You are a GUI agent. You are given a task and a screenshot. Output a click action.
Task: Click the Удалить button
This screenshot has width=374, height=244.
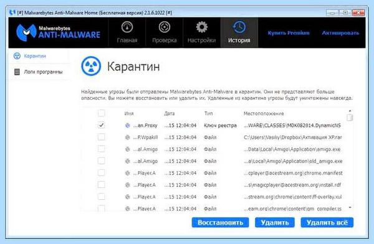[275, 223]
